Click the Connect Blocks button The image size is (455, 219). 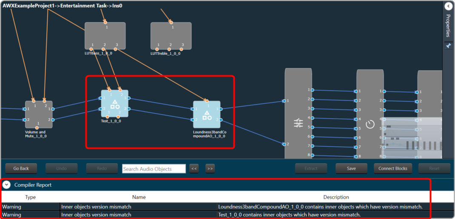pyautogui.click(x=393, y=168)
